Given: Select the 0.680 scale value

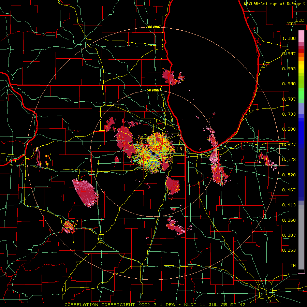Looking at the screenshot, I should click(289, 129).
